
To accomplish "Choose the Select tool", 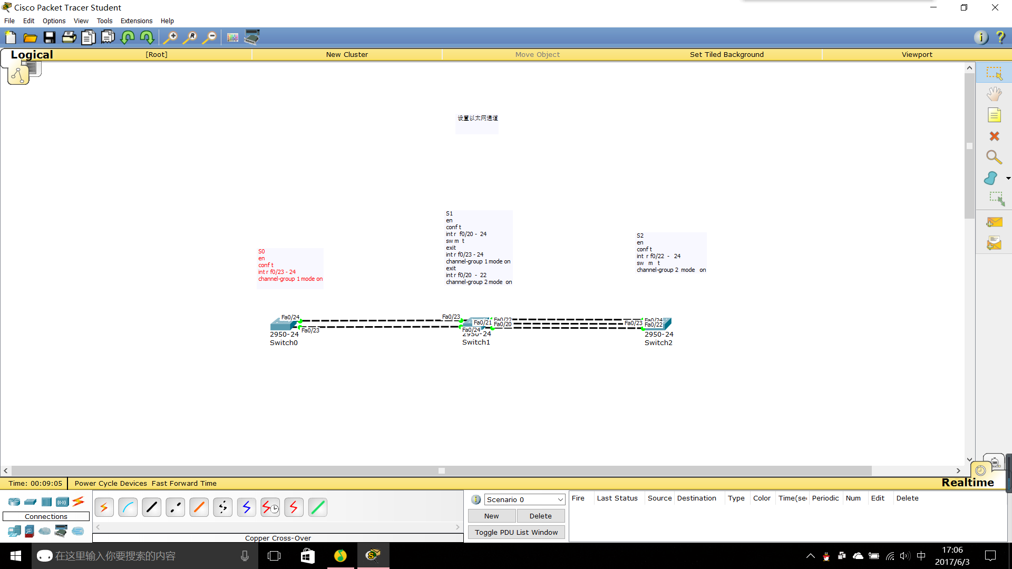I will coord(994,73).
